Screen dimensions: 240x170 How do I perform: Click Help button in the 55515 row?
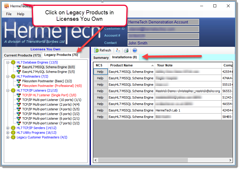click(x=101, y=85)
